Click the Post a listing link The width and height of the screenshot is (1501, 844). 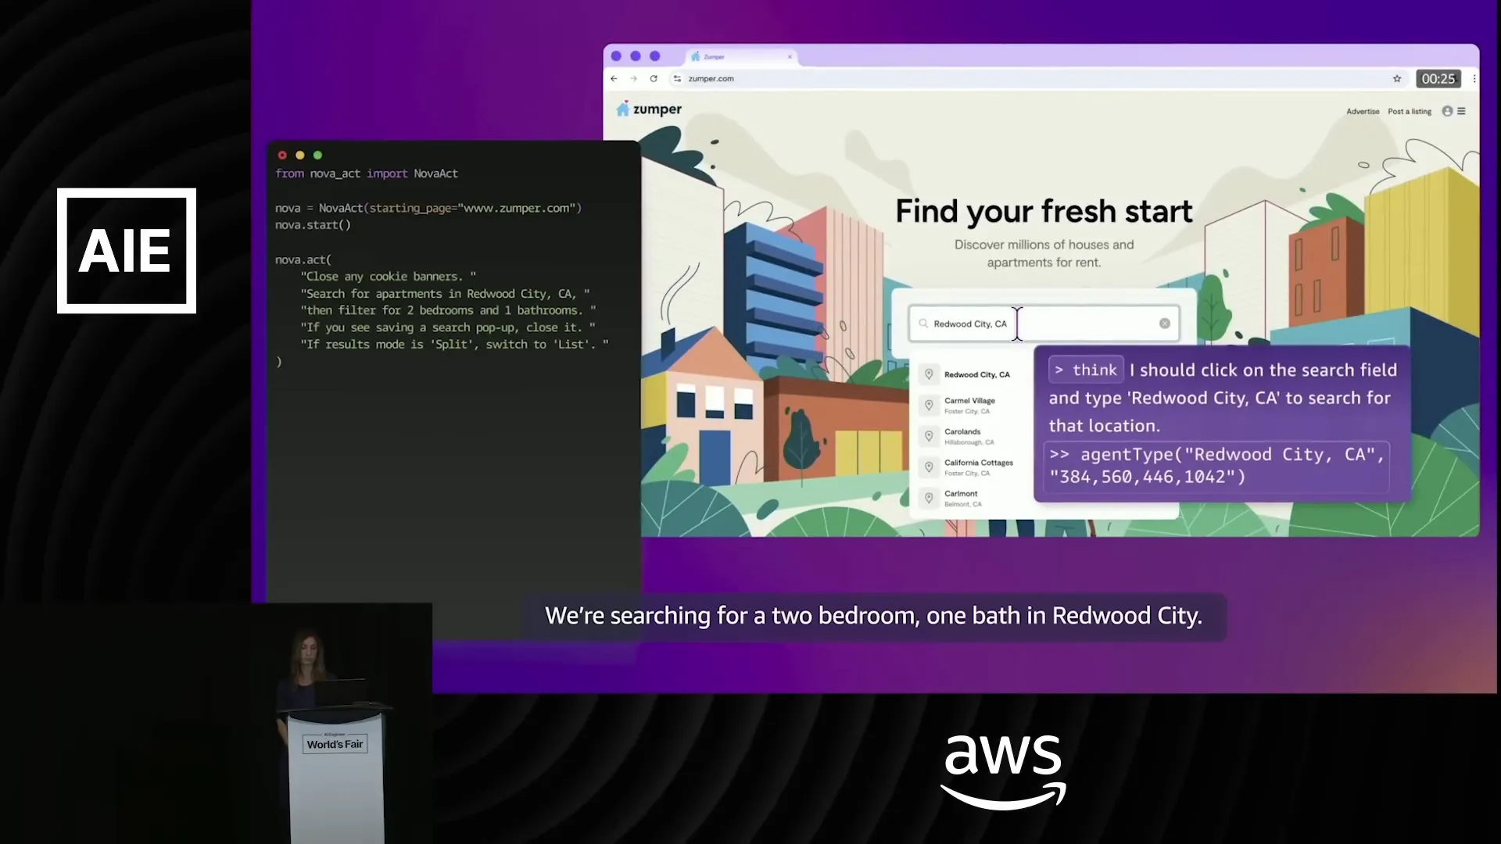point(1410,112)
